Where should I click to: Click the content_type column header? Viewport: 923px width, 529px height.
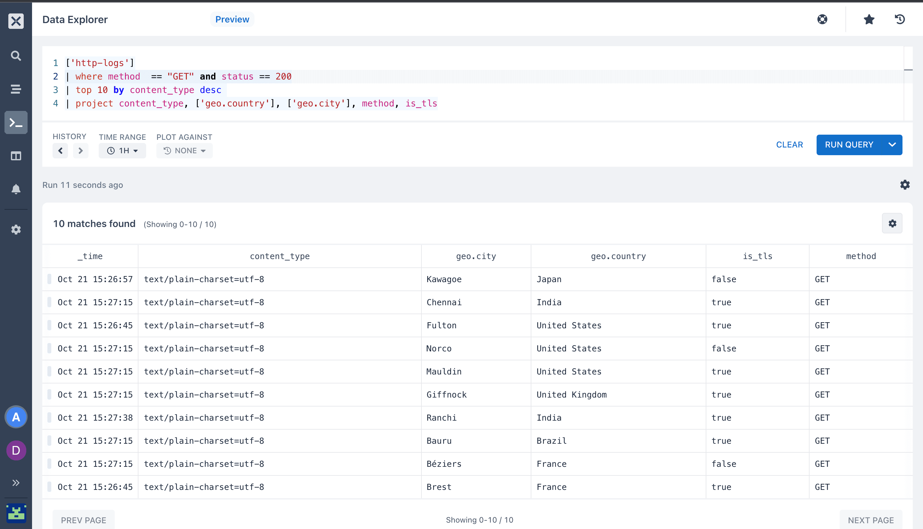pyautogui.click(x=279, y=256)
